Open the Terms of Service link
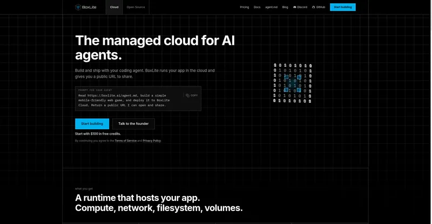The image size is (432, 224). (126, 141)
